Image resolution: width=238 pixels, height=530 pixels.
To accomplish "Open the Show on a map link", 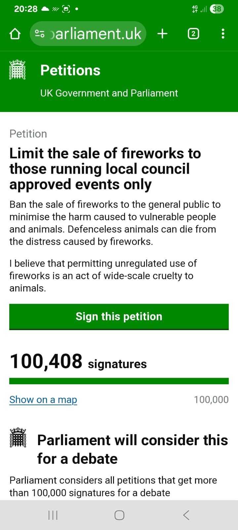I will [43, 399].
